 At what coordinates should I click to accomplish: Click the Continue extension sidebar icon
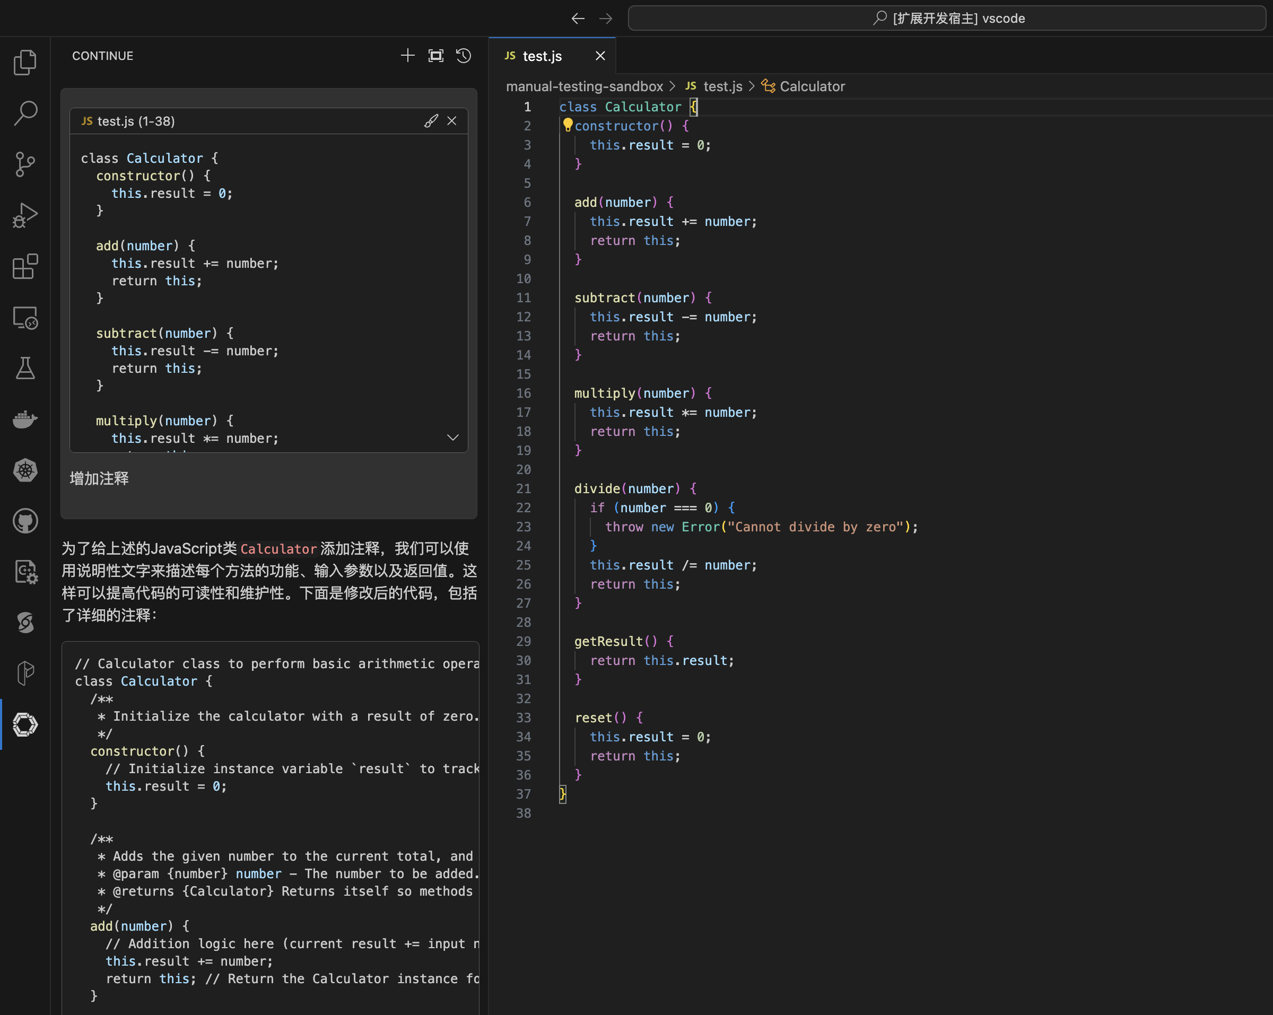(25, 724)
